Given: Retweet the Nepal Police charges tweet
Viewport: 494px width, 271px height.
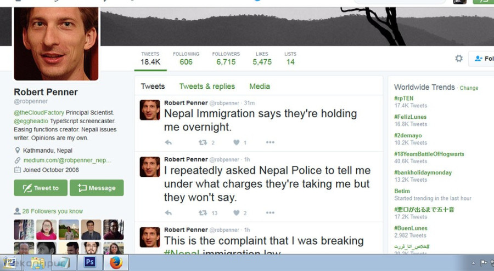Looking at the screenshot, I should 203,213.
